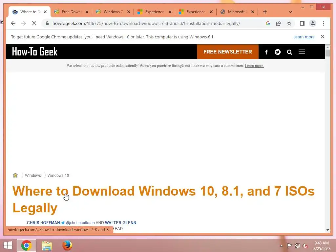Click the muted volume tray icon
Screen dimensions: 336x252
(305, 245)
